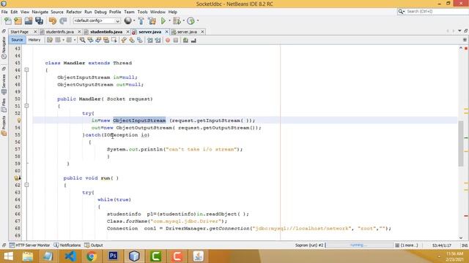Screen dimensions: 469x263
Task: Open the Services side panel
Action: click(x=4, y=85)
